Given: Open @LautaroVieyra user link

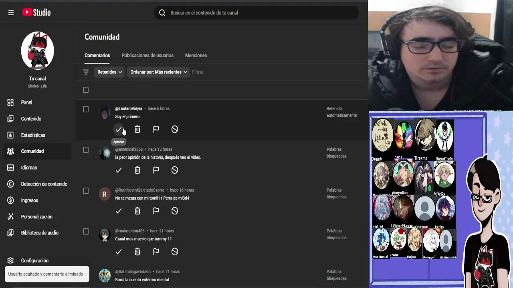Looking at the screenshot, I should (x=129, y=108).
